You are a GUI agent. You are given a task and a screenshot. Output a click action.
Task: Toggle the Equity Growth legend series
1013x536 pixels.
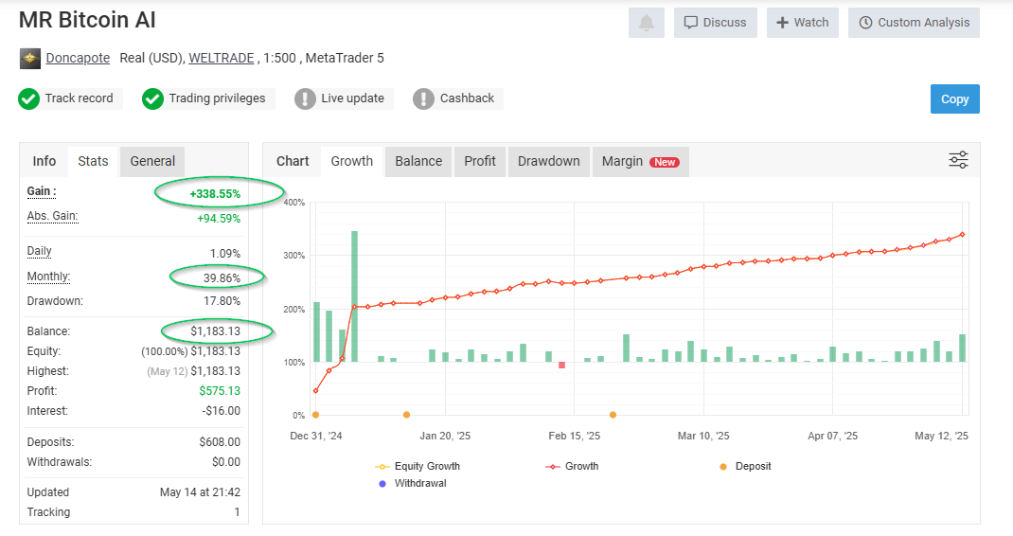point(418,466)
